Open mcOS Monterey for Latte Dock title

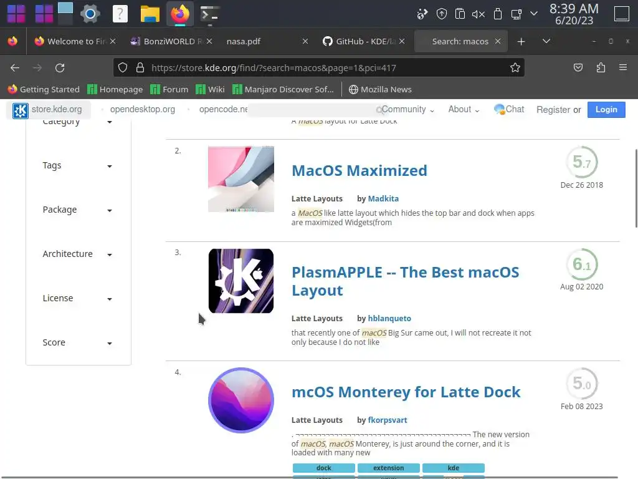406,392
